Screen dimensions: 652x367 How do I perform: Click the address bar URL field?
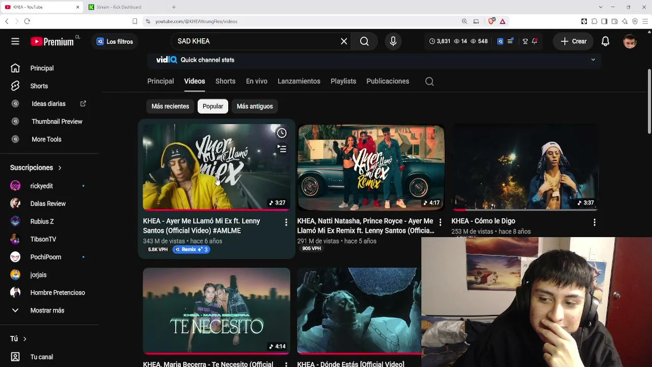point(301,21)
